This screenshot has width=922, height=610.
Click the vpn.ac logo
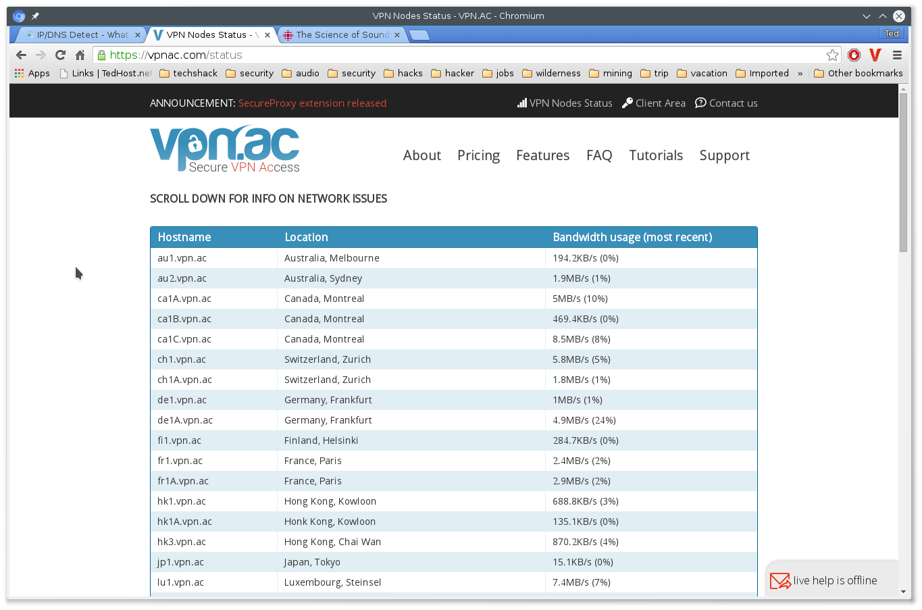[224, 149]
